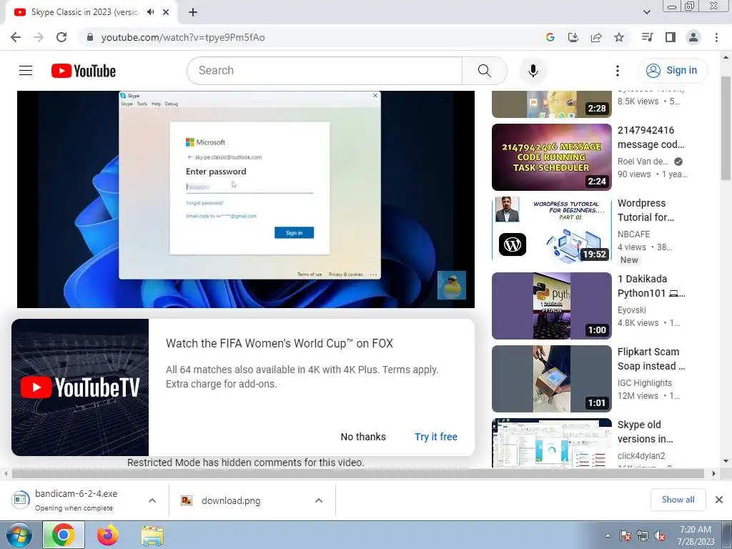The height and width of the screenshot is (549, 732).
Task: Click the taskbar clock showing 7:20 AM
Action: pos(696,535)
